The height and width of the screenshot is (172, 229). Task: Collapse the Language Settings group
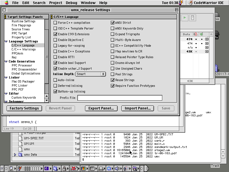6,42
